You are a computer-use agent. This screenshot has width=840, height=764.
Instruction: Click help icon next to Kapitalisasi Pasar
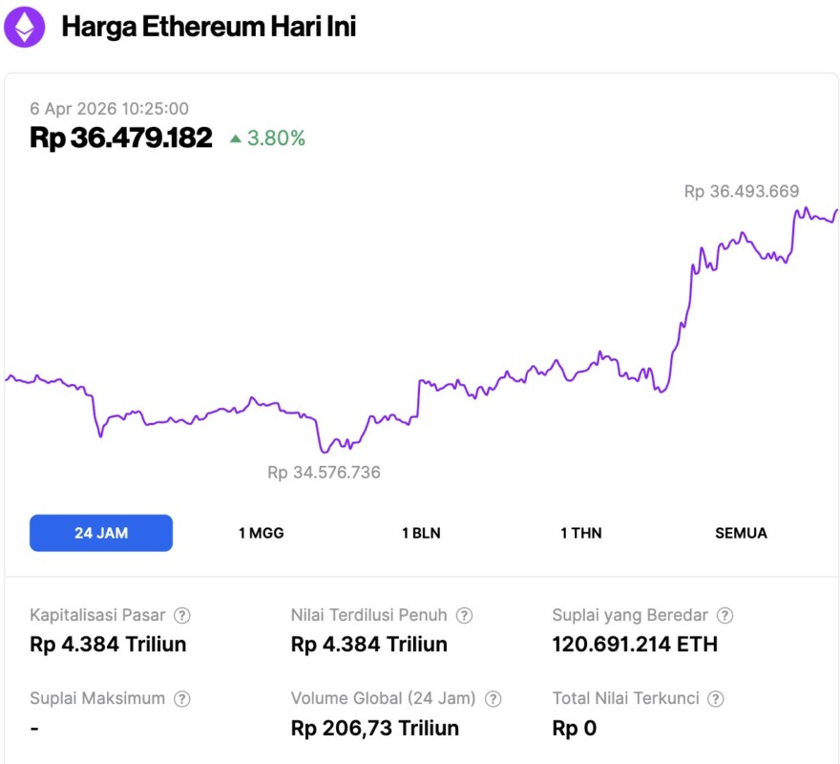pyautogui.click(x=181, y=616)
